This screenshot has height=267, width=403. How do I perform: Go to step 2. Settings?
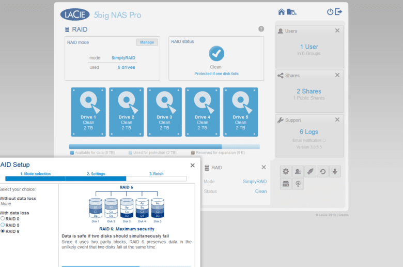[96, 174]
